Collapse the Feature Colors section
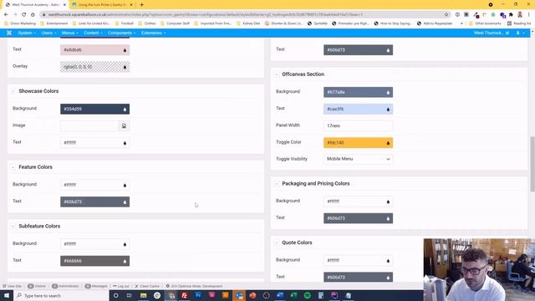Screen dimensions: 535x301 [13, 167]
